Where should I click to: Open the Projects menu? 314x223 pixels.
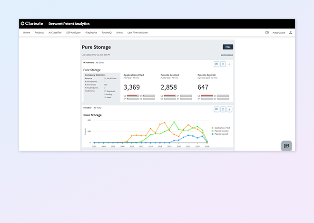tap(39, 33)
